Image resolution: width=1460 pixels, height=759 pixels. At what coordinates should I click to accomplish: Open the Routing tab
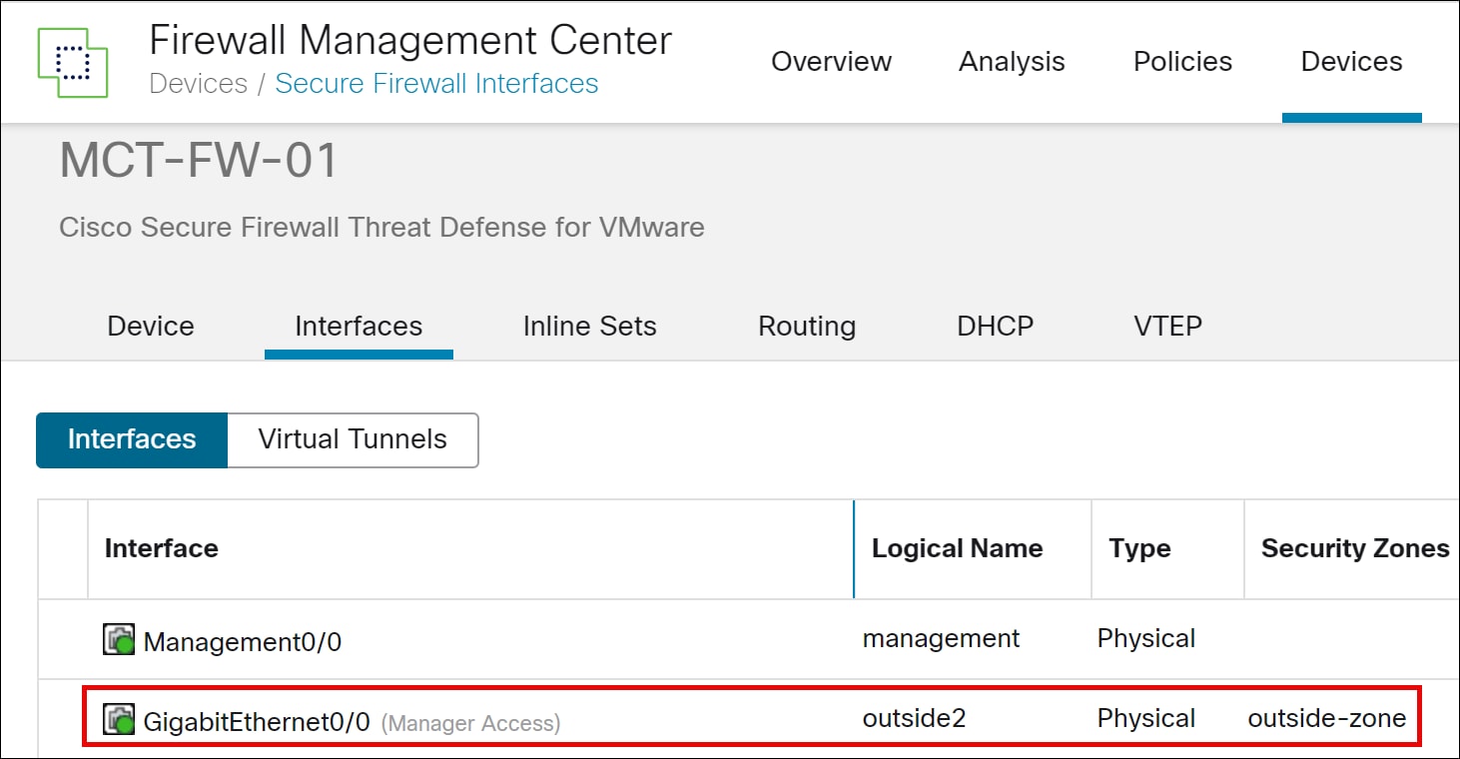[x=807, y=327]
